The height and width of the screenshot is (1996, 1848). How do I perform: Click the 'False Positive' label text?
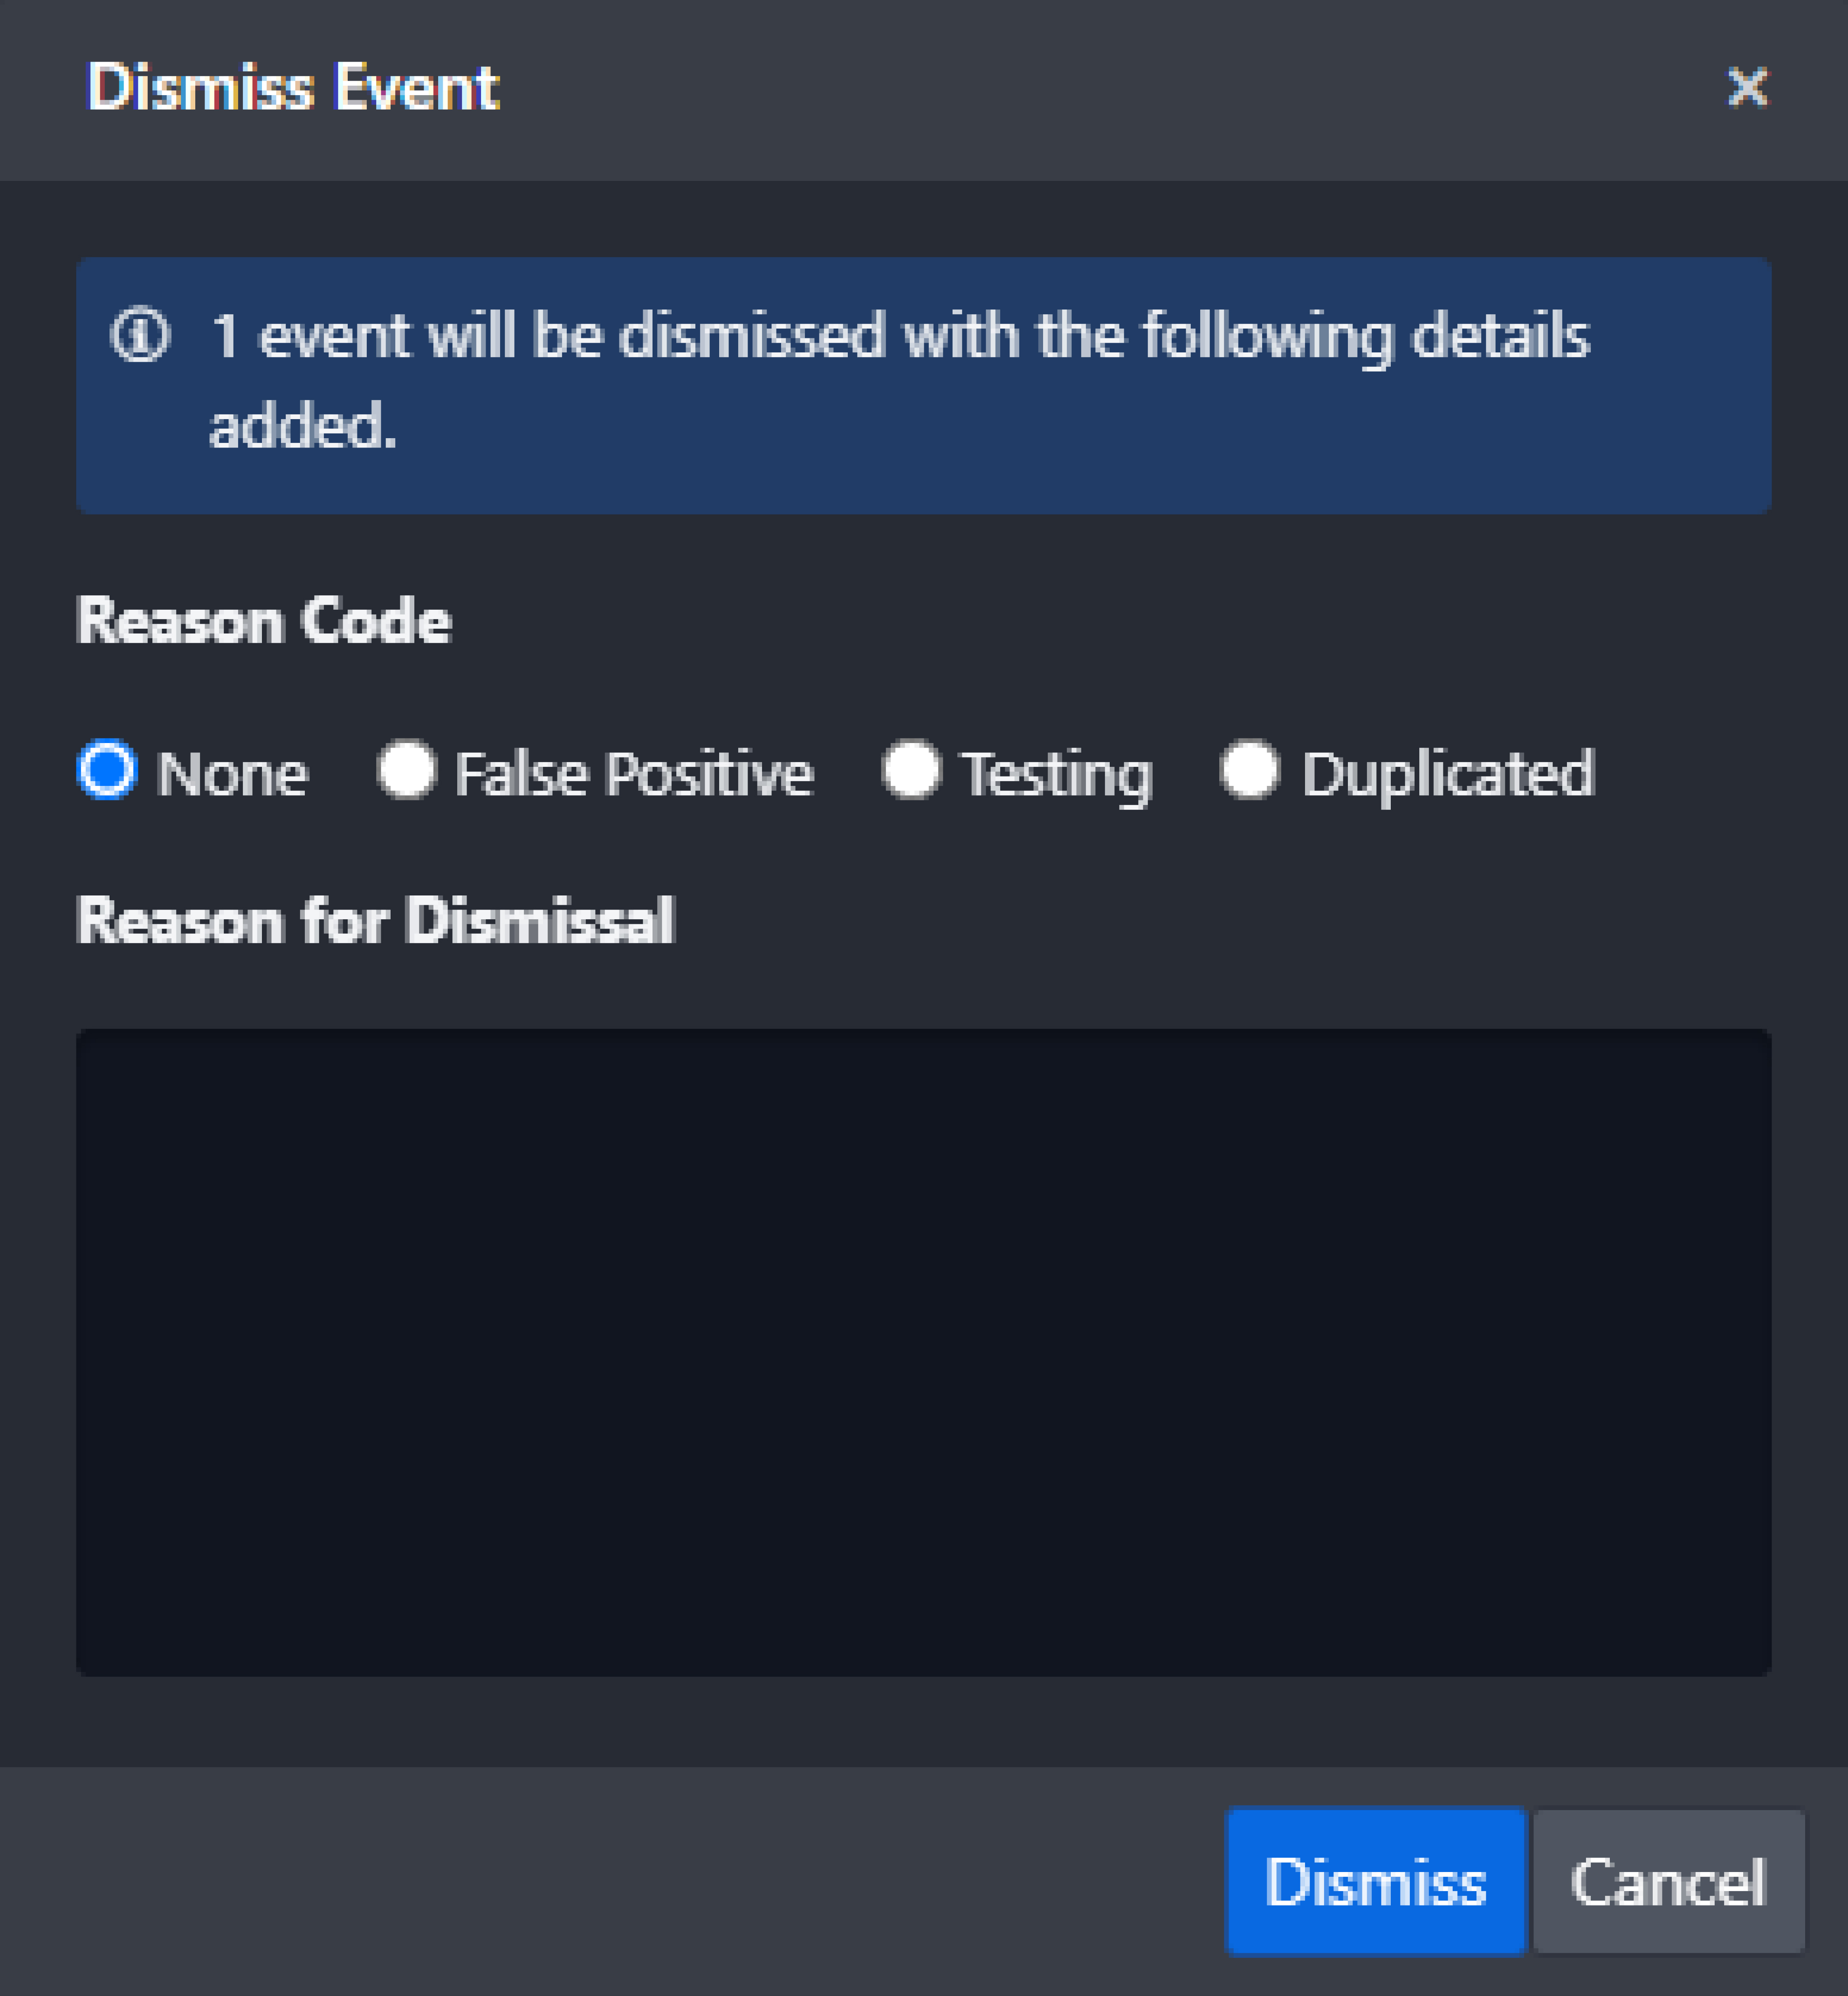634,774
